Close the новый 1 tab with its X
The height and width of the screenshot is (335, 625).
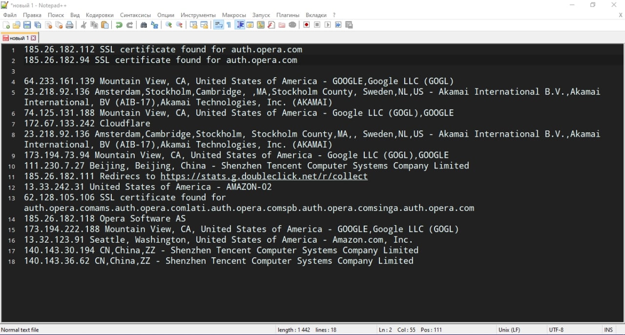click(x=33, y=38)
